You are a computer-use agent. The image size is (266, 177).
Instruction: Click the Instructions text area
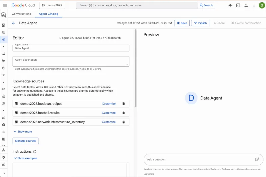click(x=71, y=170)
